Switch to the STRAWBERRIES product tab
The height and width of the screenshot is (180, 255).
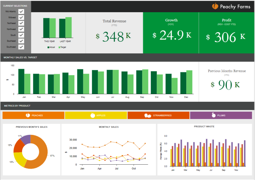click(159, 115)
